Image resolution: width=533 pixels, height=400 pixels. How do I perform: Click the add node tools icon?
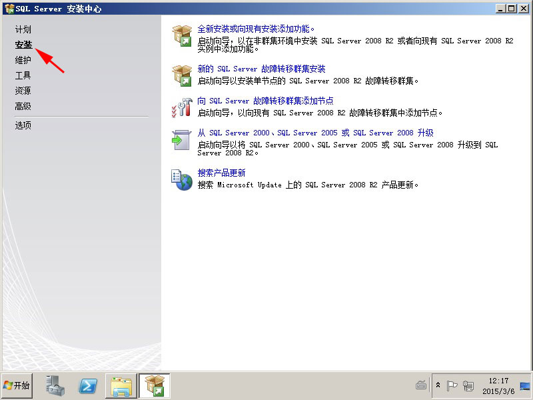coord(182,107)
